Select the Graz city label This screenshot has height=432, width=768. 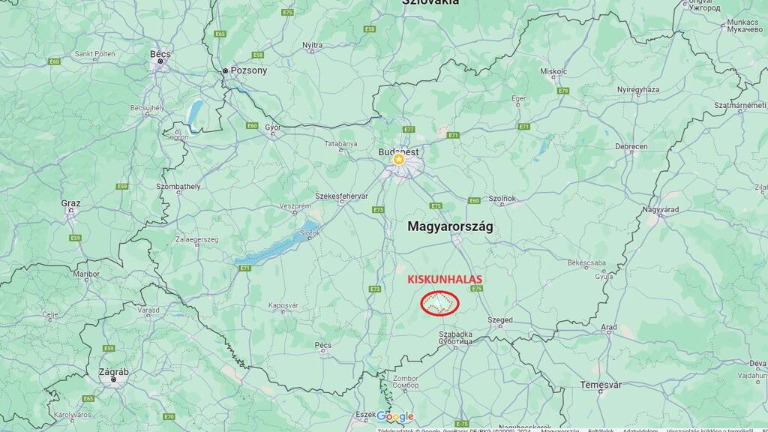pyautogui.click(x=71, y=203)
